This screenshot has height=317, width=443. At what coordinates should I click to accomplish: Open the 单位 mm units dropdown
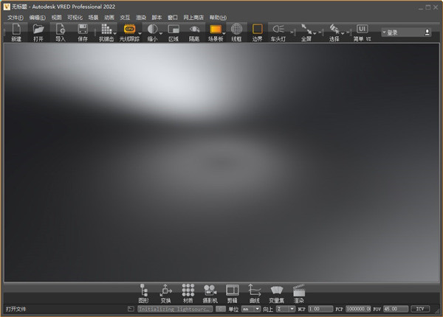tap(250, 309)
